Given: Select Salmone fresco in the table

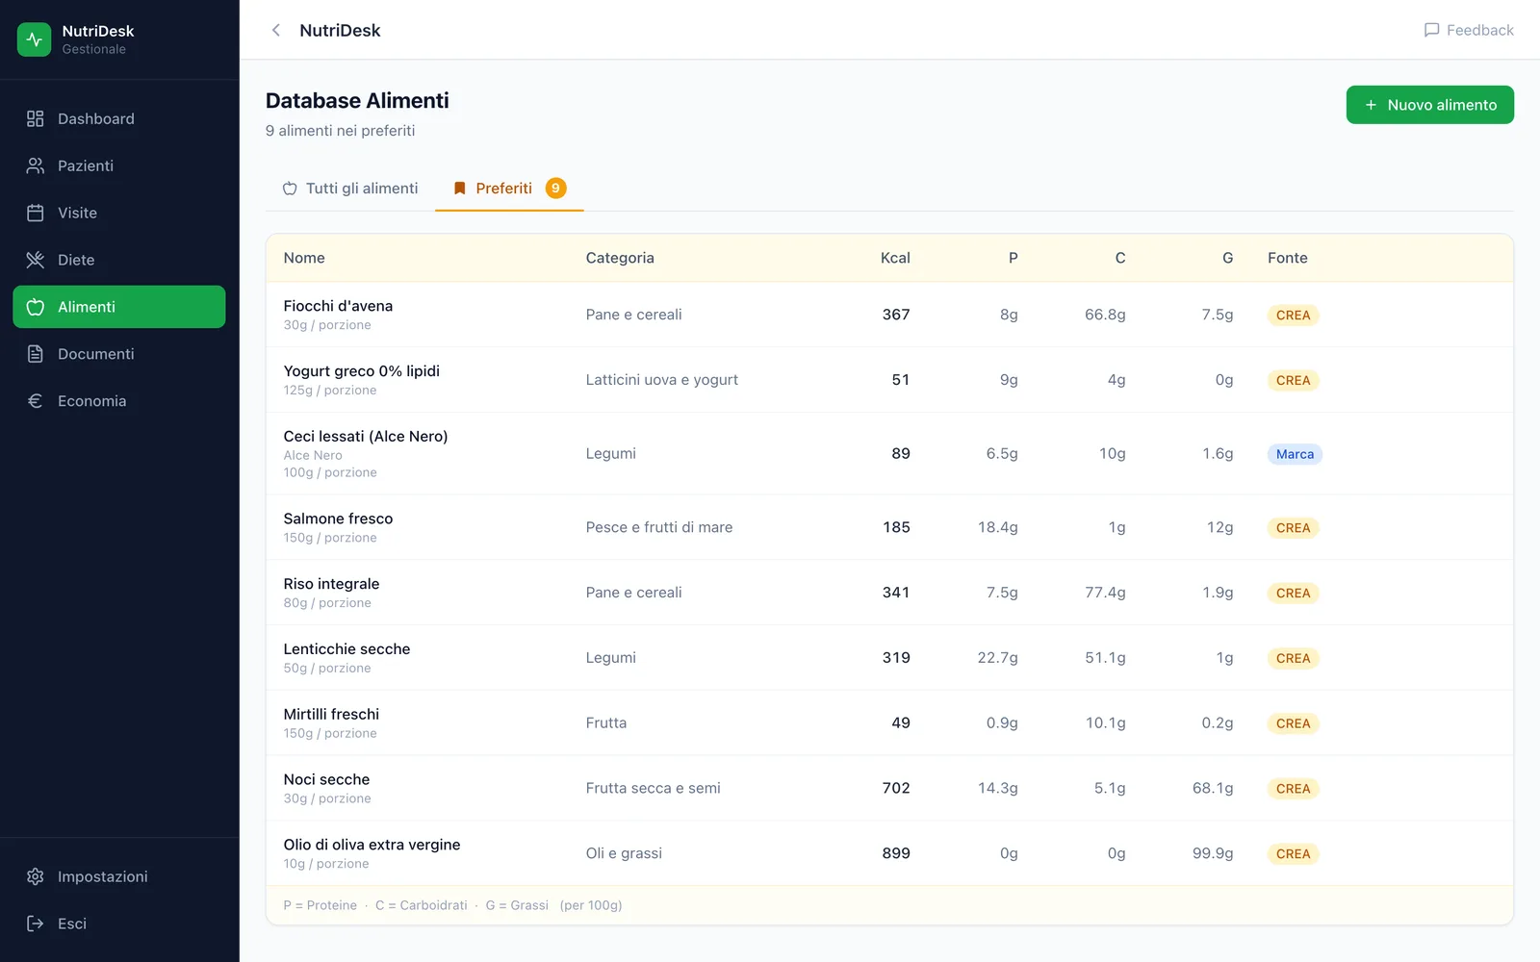Looking at the screenshot, I should pos(338,519).
